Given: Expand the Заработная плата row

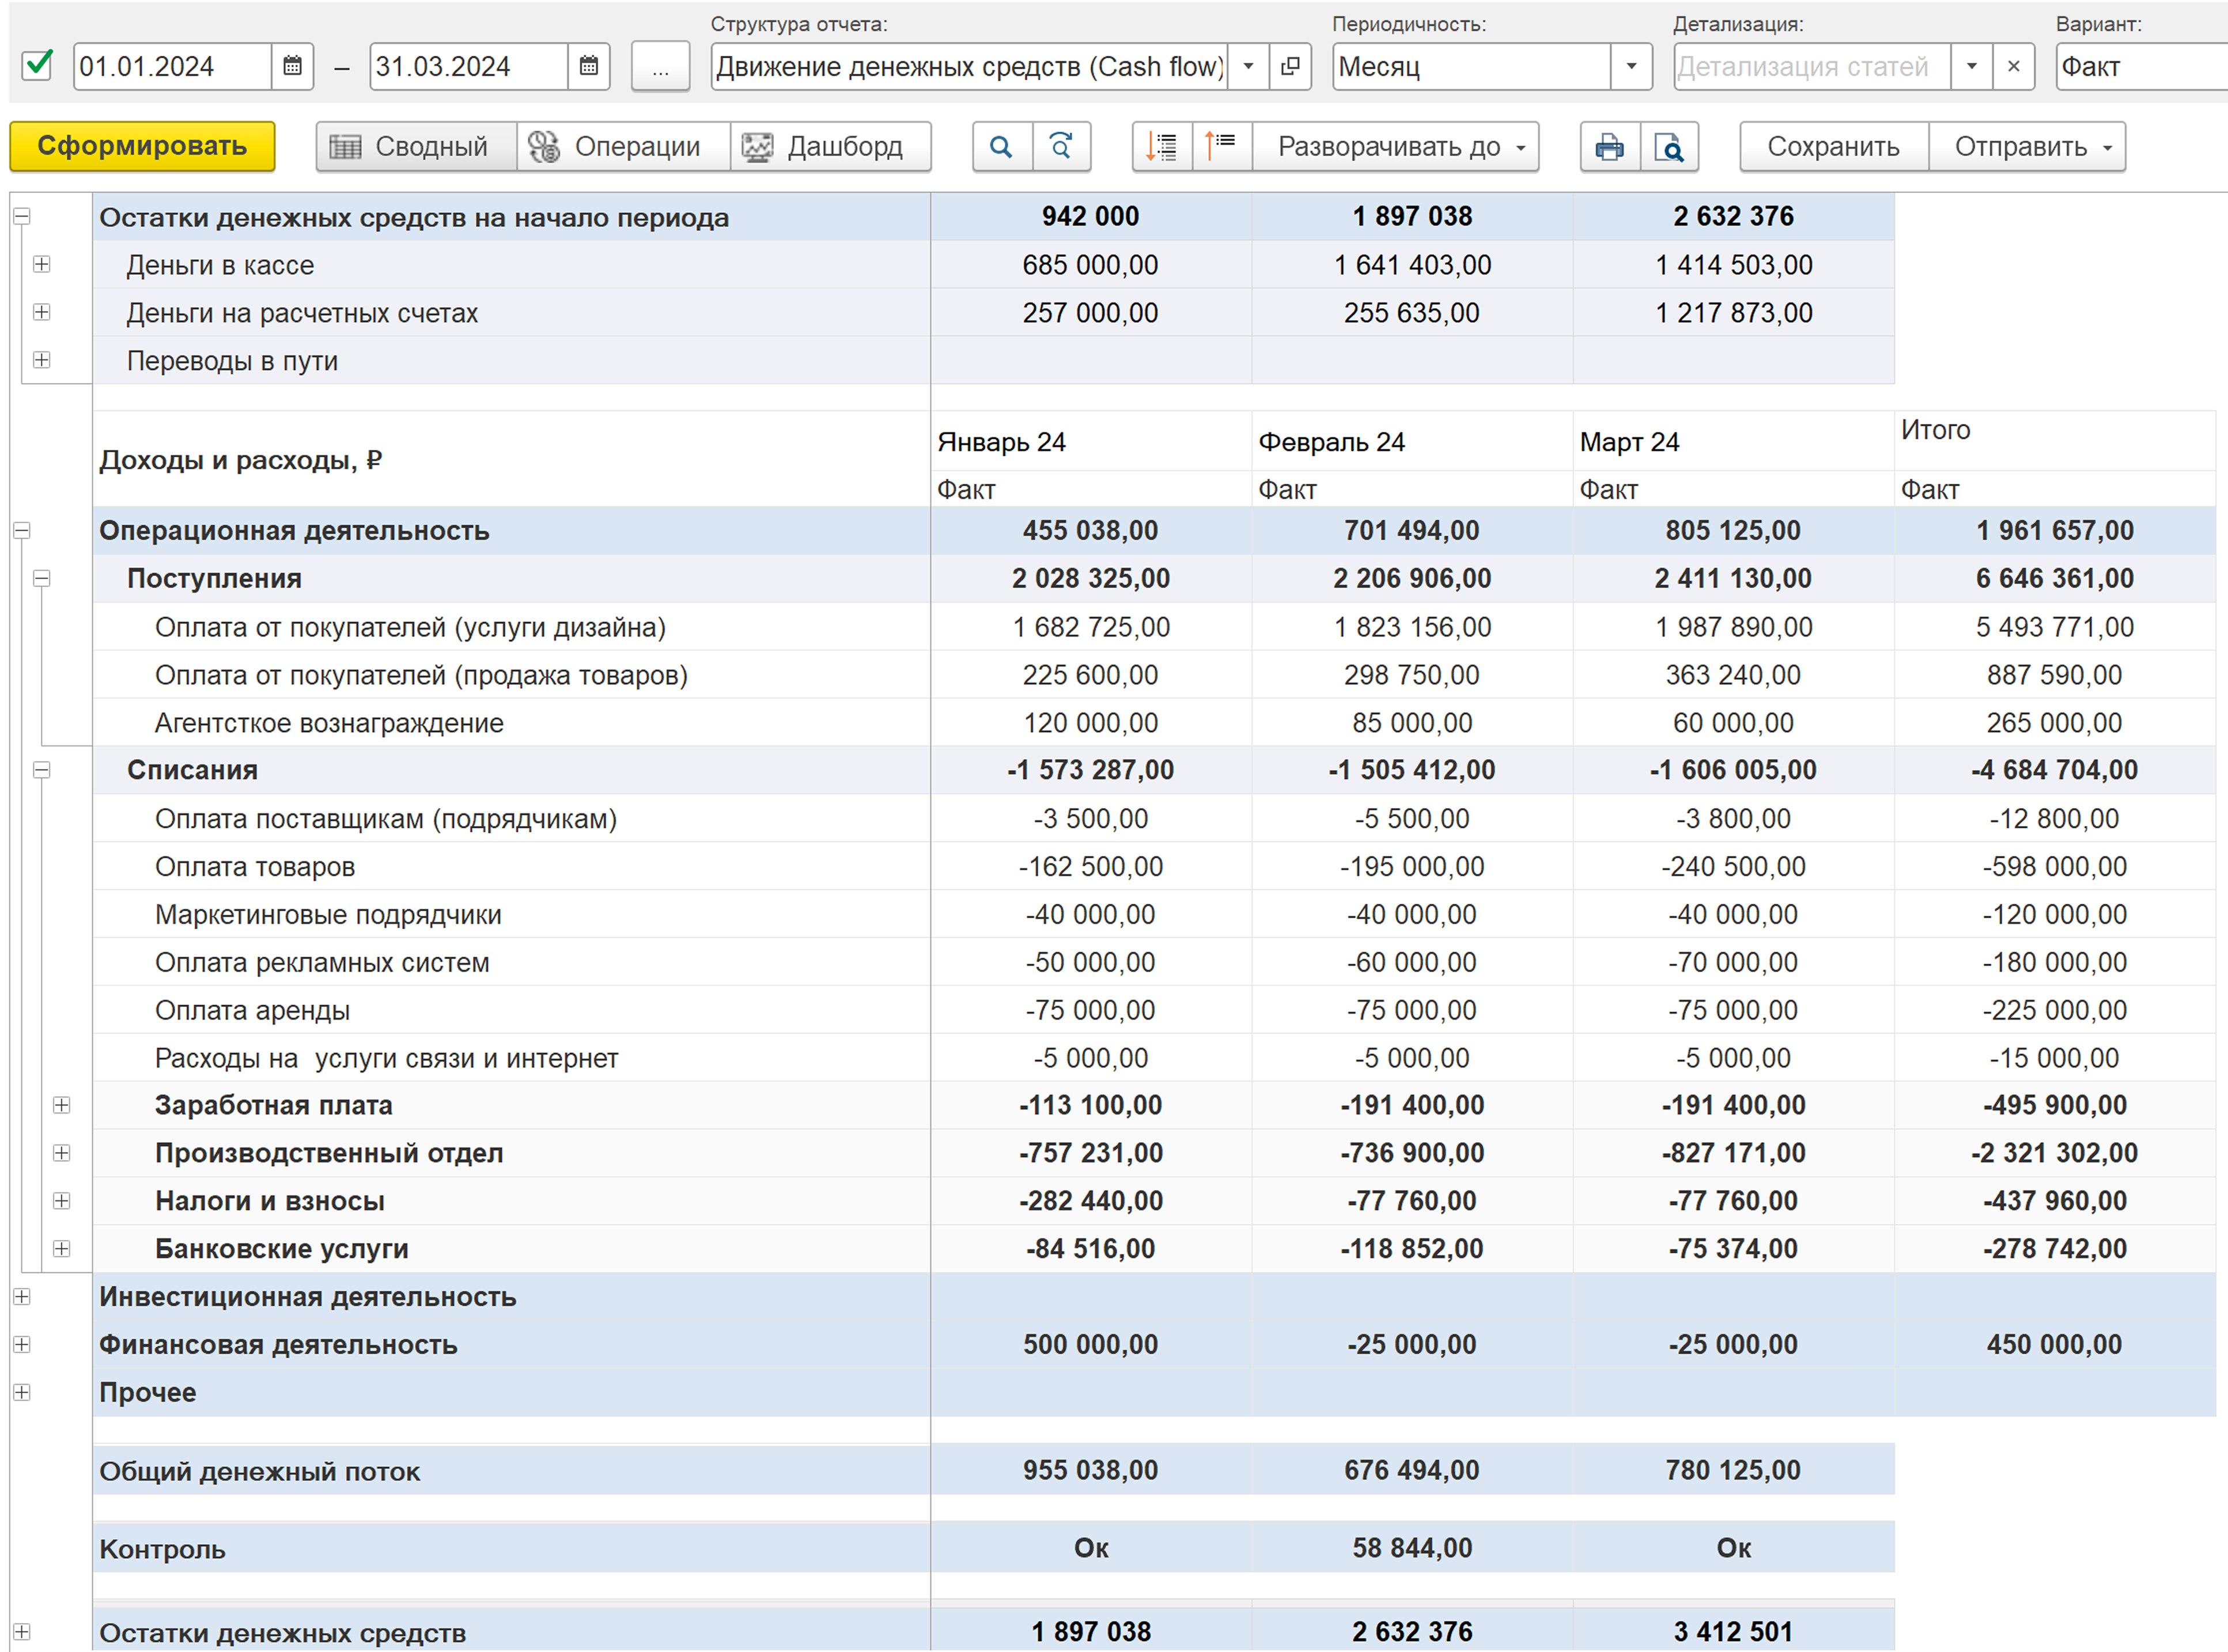Looking at the screenshot, I should [x=62, y=1105].
